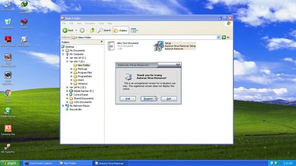Select Recycle Bin in folder tree
Screen dimensions: 296x166
click(x=75, y=109)
